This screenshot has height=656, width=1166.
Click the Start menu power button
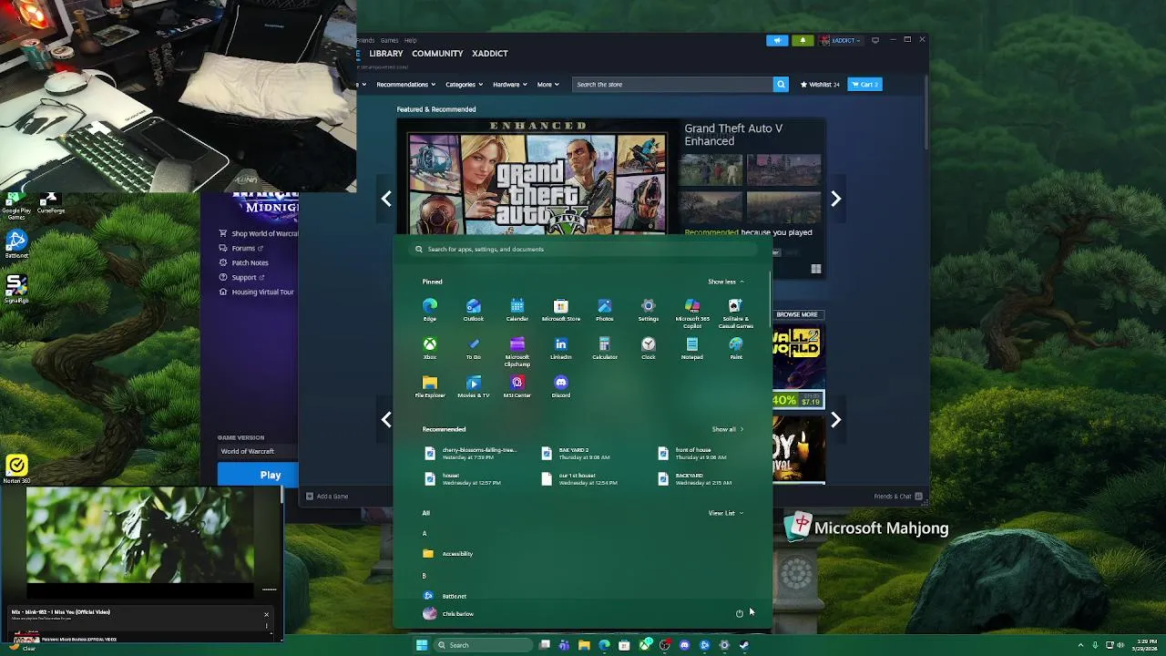click(x=740, y=613)
